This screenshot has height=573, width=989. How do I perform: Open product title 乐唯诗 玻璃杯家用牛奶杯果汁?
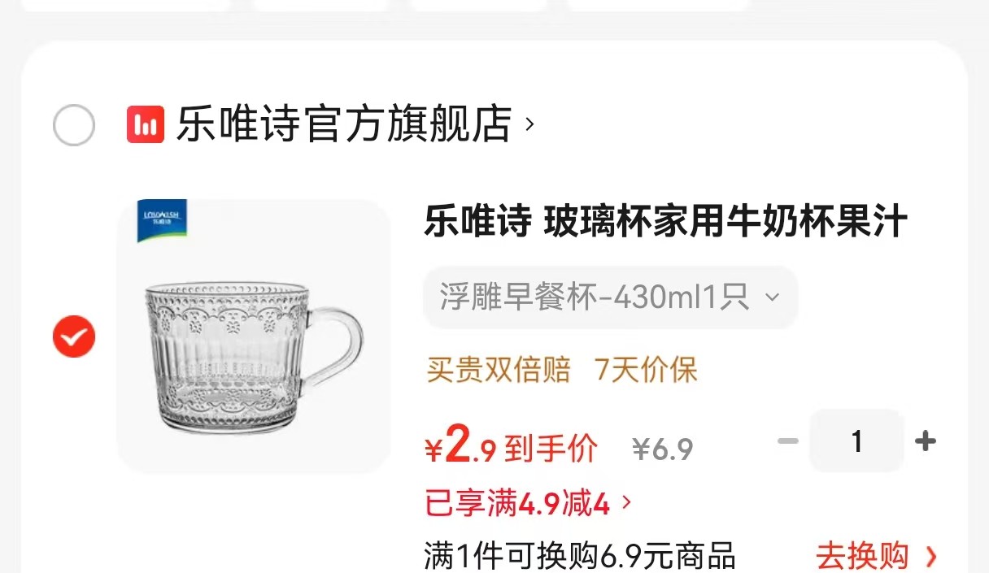pyautogui.click(x=665, y=221)
